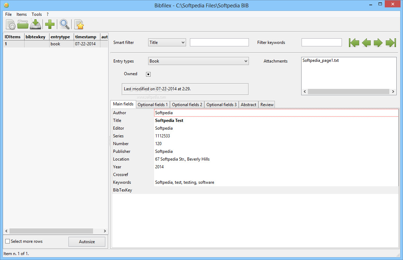Toggle the Owned checkbox

click(x=148, y=74)
